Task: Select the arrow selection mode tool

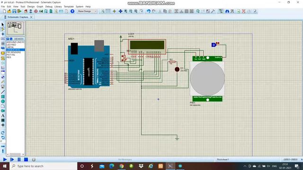Action: tap(3, 25)
